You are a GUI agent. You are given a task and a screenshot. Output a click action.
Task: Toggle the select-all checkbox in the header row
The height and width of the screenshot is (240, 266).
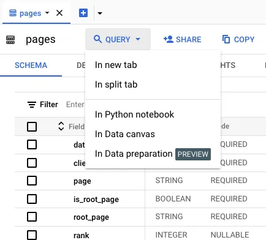[32, 127]
